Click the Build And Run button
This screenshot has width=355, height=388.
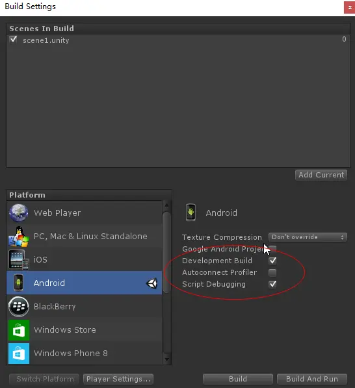[312, 379]
